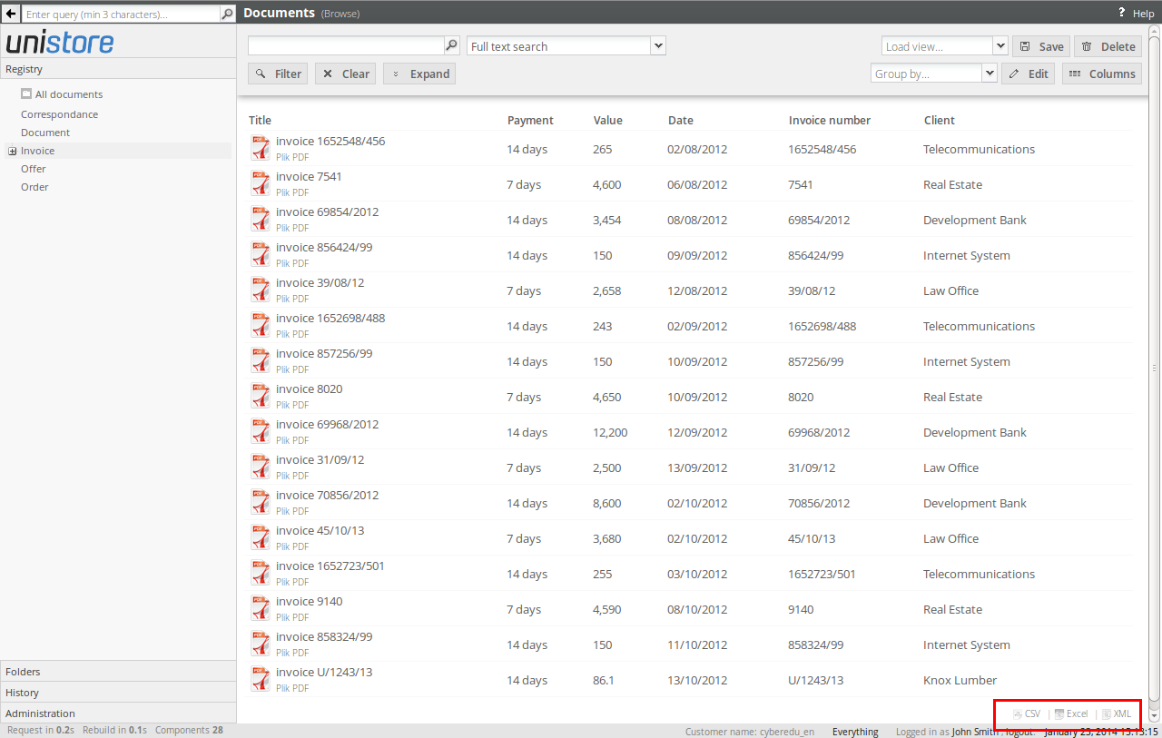Sort by the Date column header

coord(681,120)
